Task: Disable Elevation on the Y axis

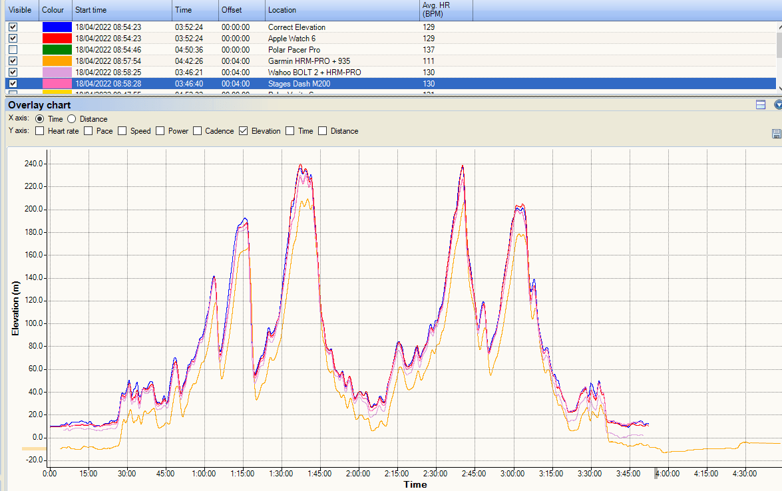Action: 244,131
